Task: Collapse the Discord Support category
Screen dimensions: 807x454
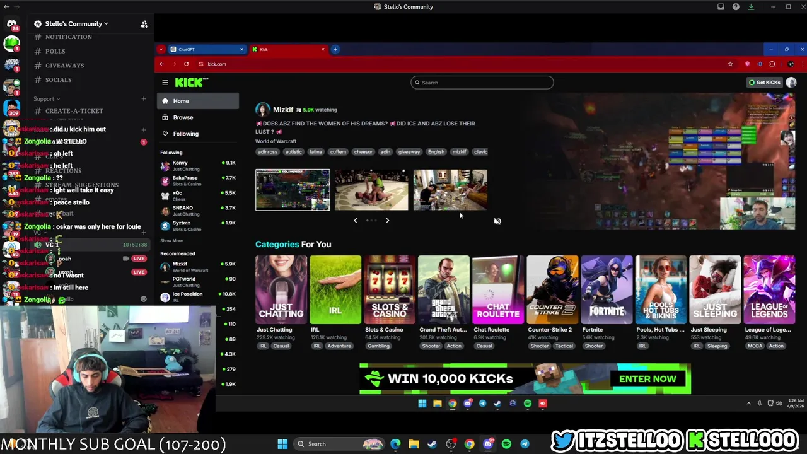Action: (47, 99)
